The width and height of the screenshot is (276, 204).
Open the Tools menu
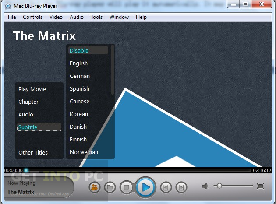[97, 17]
